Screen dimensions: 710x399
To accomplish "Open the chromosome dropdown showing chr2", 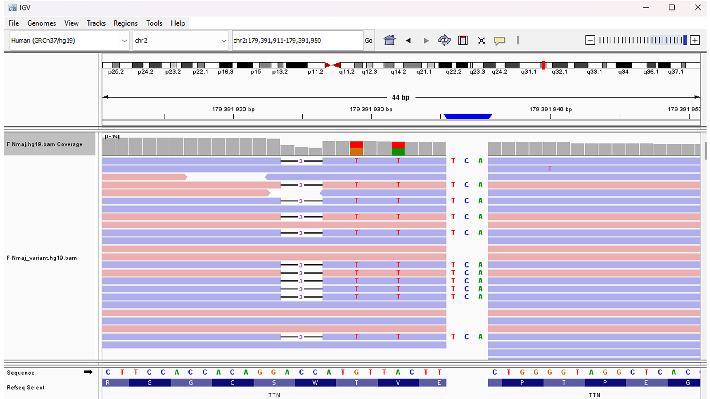I will pos(180,40).
